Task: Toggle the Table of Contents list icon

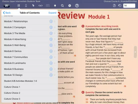Action: (18, 6)
